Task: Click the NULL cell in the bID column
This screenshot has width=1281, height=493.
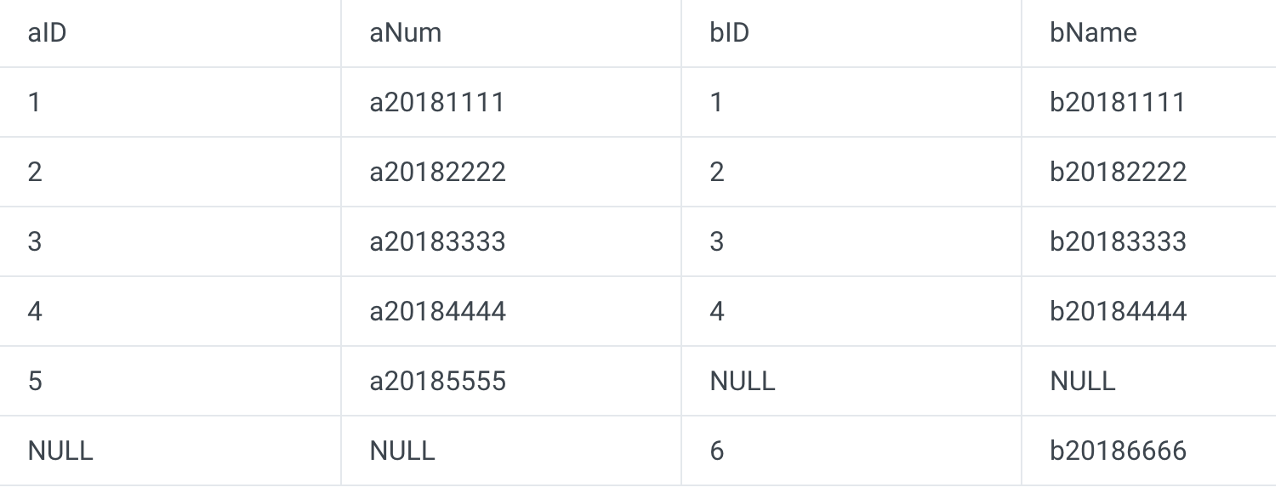Action: [x=743, y=382]
